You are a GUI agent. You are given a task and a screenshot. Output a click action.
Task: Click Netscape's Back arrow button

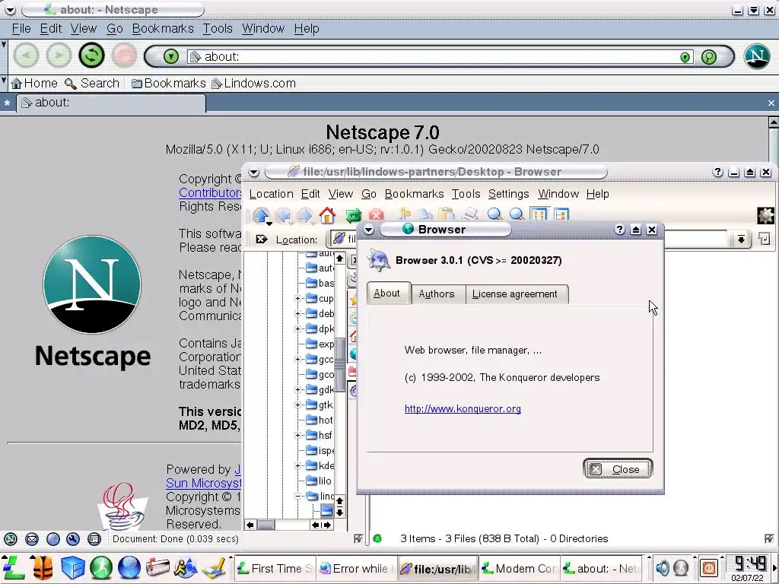(26, 55)
